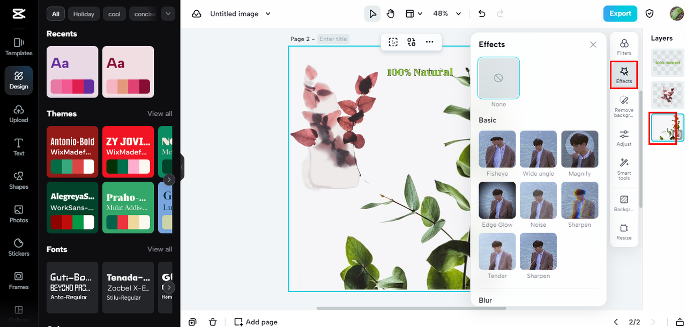Viewport: 686px width, 327px height.
Task: Activate the Hand tool in the toolbar
Action: coord(390,13)
